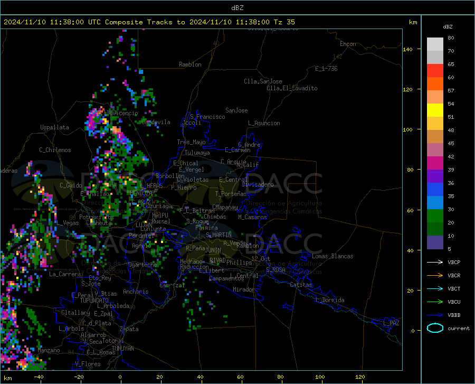
Task: Click the MENDOZA city label on map
Action: point(141,193)
